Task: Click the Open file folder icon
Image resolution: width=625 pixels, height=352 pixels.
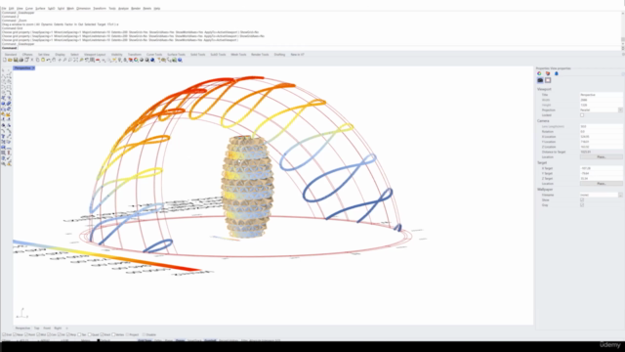Action: coord(10,60)
